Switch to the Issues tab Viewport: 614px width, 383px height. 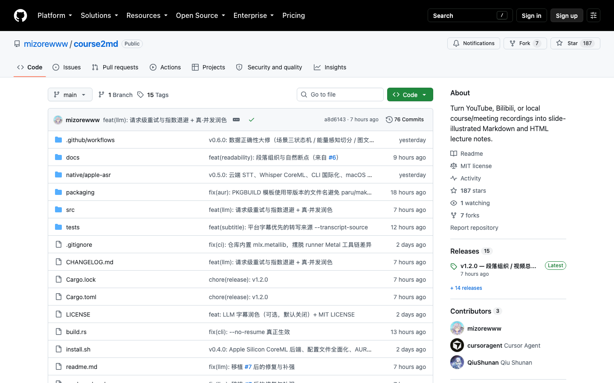[67, 67]
